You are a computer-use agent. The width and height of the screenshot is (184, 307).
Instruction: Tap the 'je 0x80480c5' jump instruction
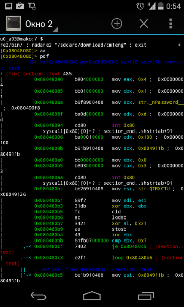point(129,246)
